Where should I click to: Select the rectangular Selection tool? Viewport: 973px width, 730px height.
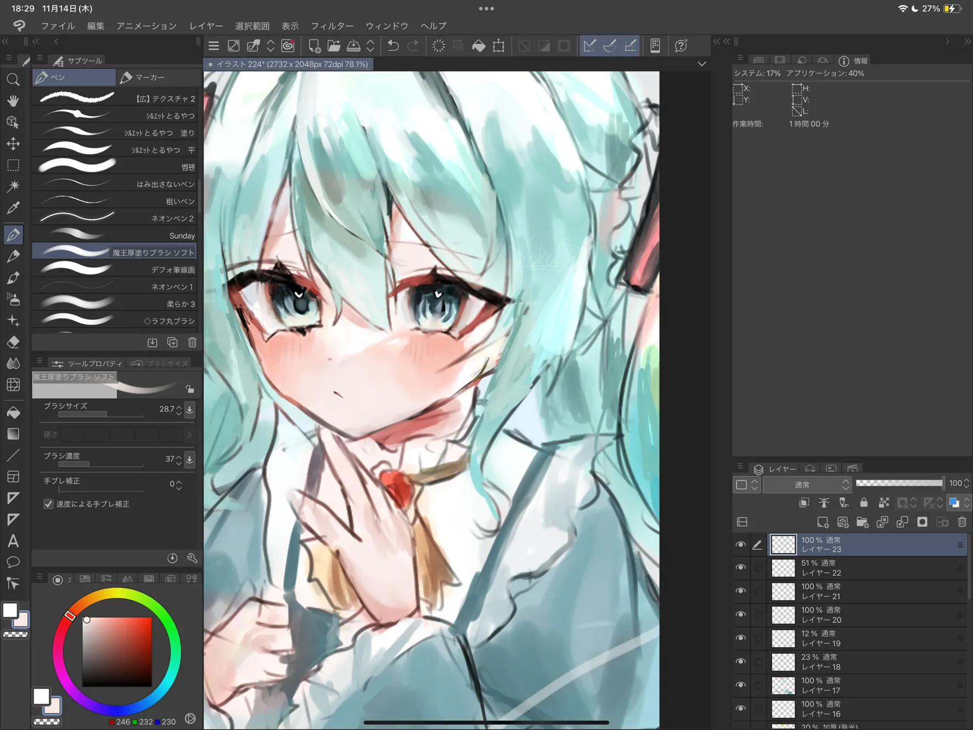tap(13, 165)
